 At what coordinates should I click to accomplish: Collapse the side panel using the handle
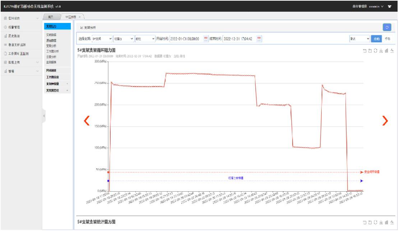point(44,116)
